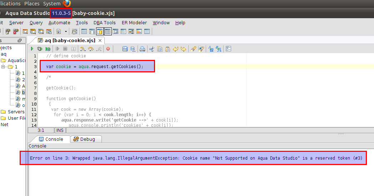Switch to the Debug tab

click(x=86, y=139)
